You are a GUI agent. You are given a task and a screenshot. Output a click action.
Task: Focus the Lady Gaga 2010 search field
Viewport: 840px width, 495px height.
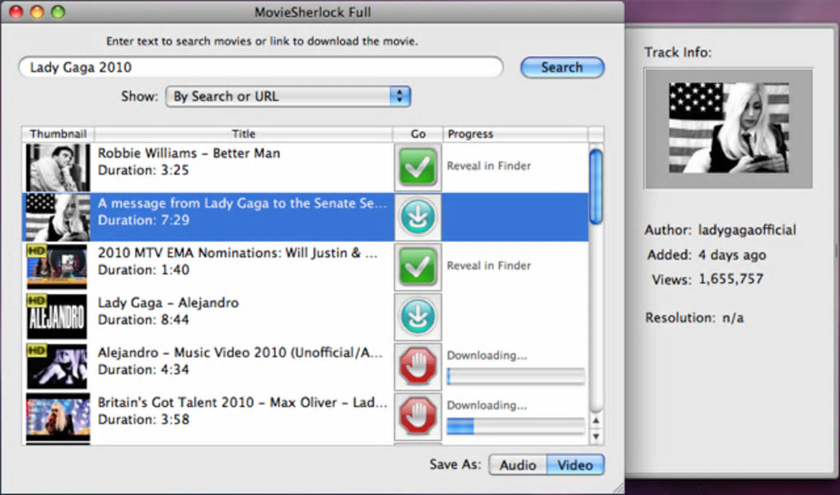[x=261, y=68]
